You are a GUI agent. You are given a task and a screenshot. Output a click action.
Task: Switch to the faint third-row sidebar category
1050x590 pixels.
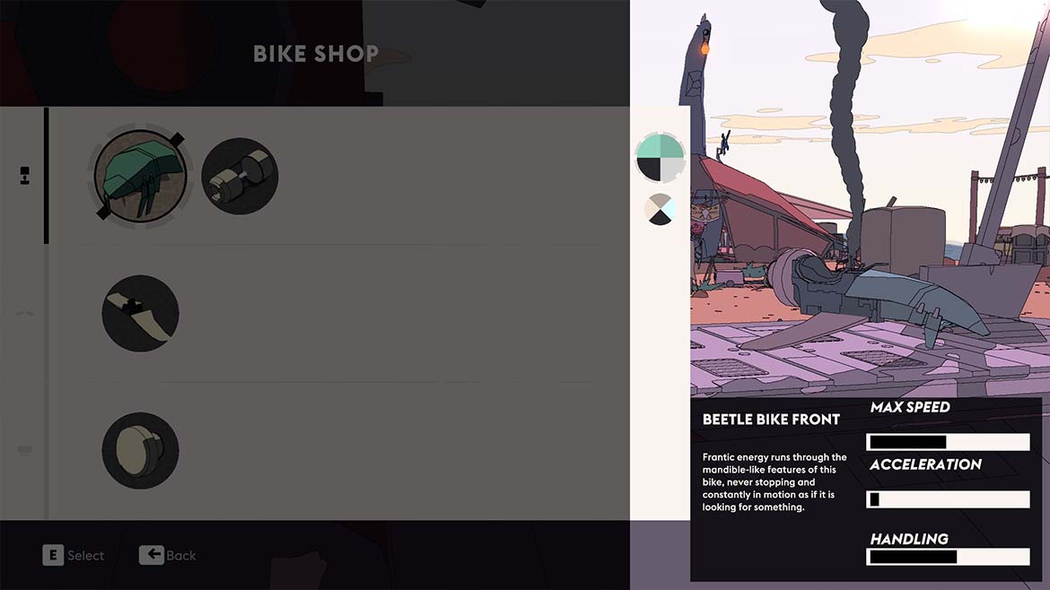tap(25, 449)
